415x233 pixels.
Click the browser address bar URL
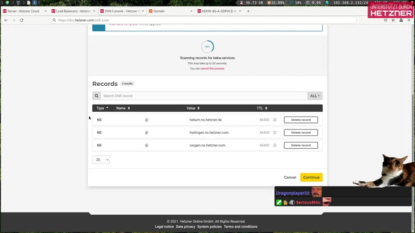tap(83, 20)
